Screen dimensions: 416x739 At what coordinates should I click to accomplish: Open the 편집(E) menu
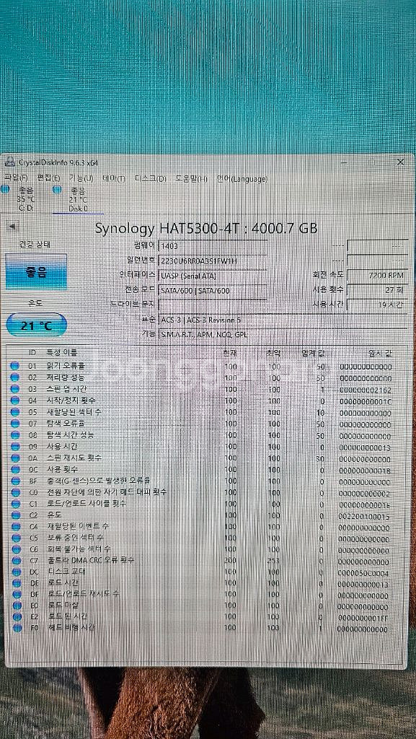coord(48,178)
